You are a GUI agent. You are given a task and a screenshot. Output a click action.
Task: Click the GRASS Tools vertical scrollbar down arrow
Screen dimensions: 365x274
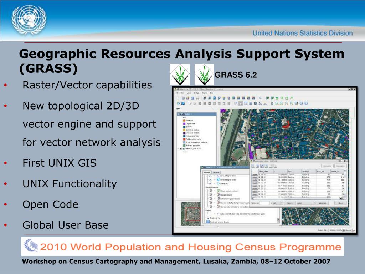point(278,222)
